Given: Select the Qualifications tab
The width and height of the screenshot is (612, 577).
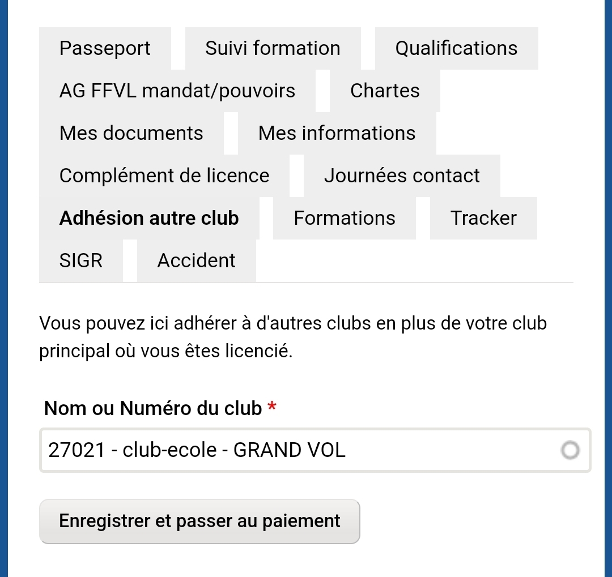Looking at the screenshot, I should coord(456,48).
